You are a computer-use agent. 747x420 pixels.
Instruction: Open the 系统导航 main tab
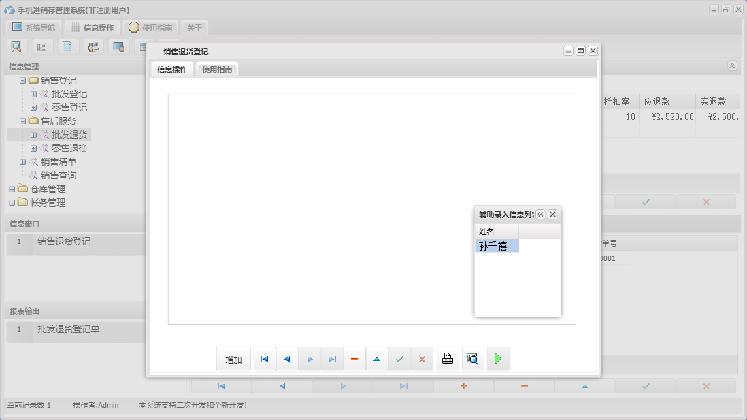coord(33,28)
